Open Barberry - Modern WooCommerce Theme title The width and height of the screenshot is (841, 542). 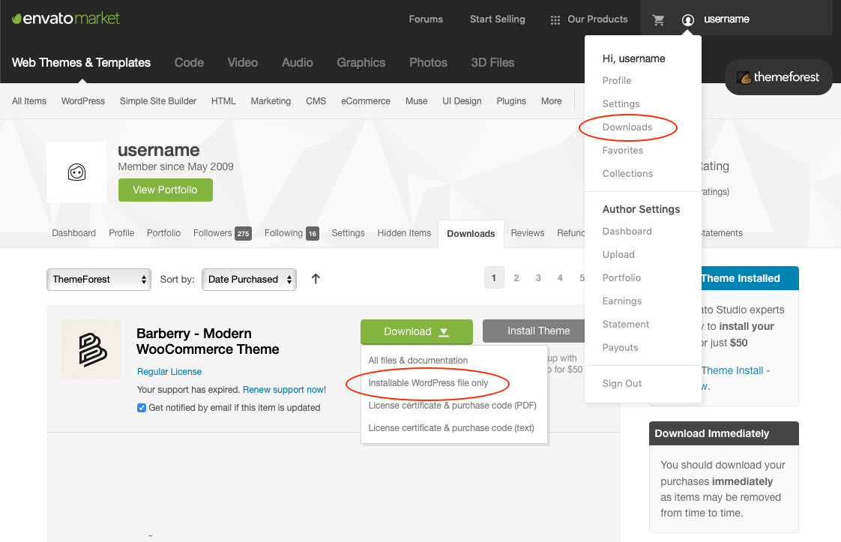tap(208, 341)
